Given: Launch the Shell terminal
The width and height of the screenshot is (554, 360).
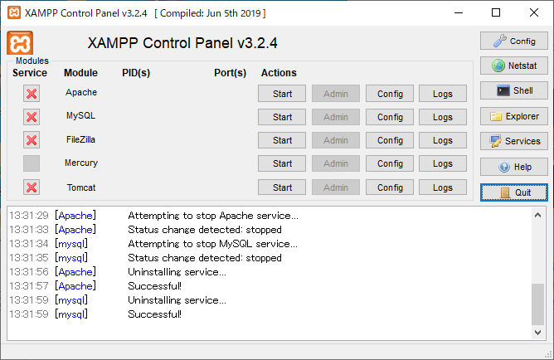Looking at the screenshot, I should coord(513,90).
